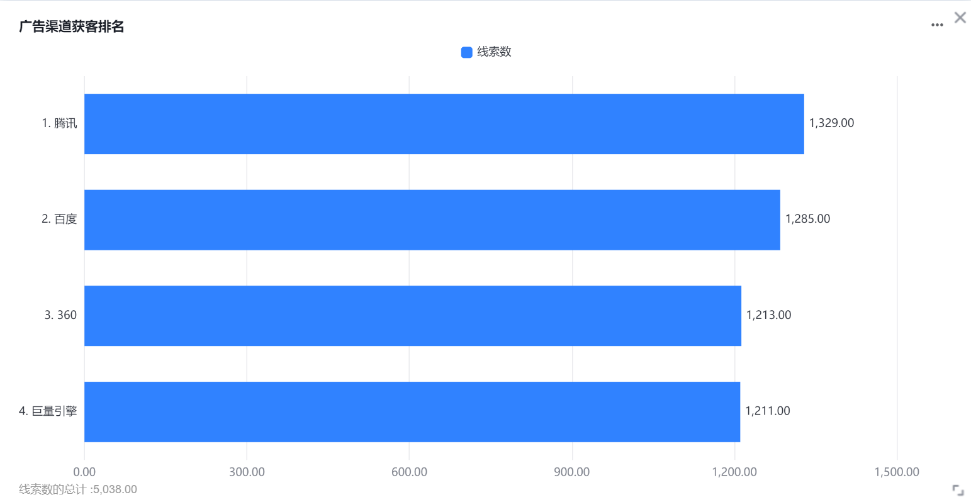Click the 1,285.00 data label

point(807,219)
